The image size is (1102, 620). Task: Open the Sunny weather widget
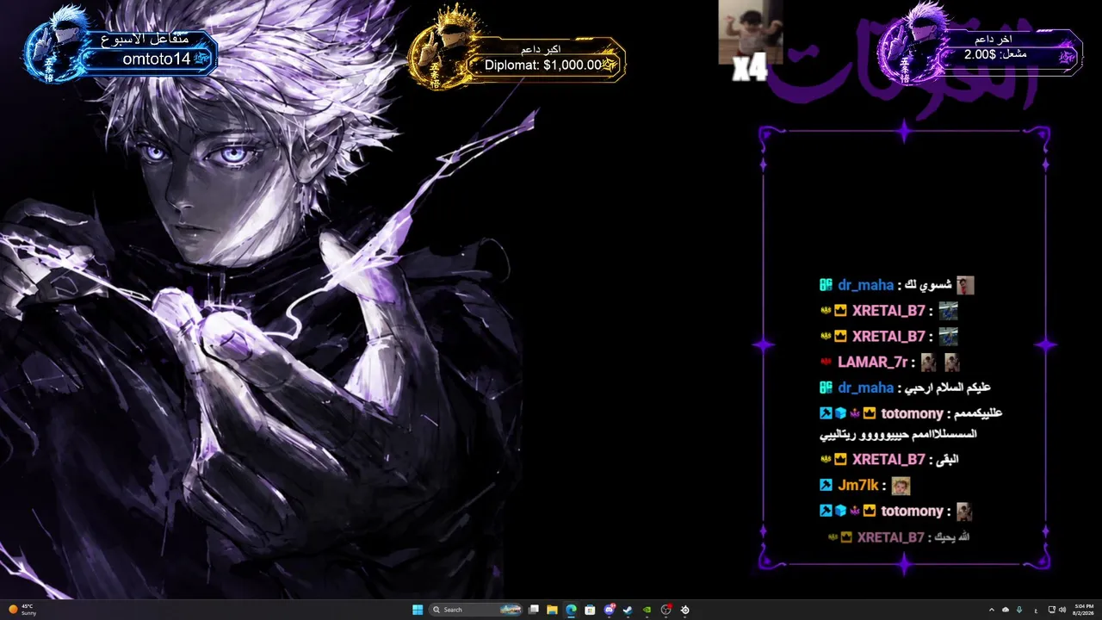click(x=22, y=610)
